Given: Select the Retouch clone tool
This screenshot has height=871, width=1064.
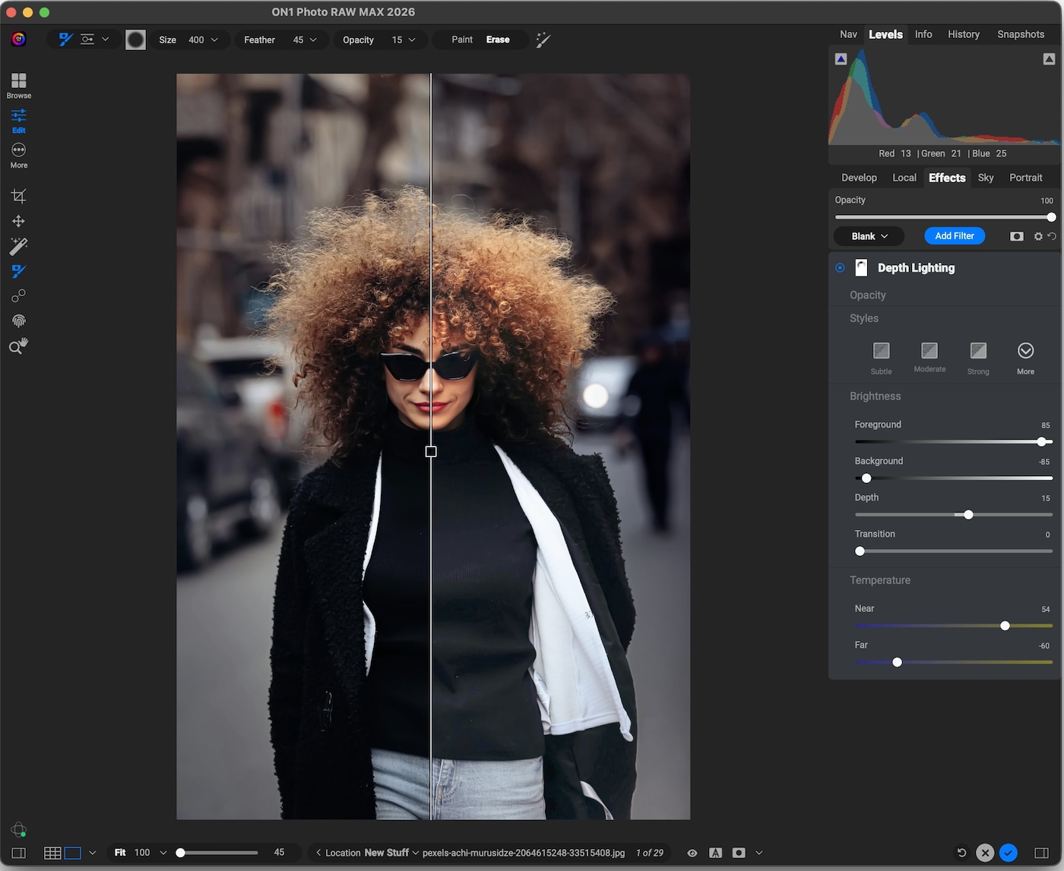Looking at the screenshot, I should [x=19, y=295].
